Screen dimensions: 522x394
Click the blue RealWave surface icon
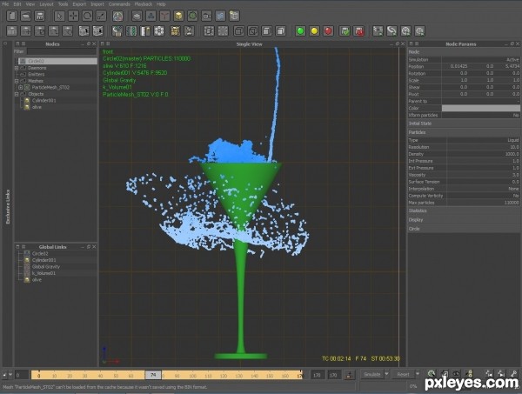(x=220, y=16)
